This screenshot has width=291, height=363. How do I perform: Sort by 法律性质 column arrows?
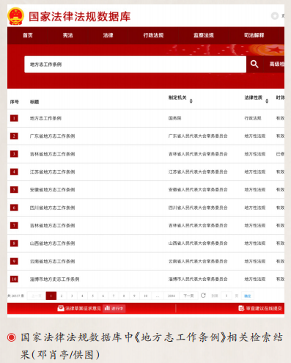point(267,100)
